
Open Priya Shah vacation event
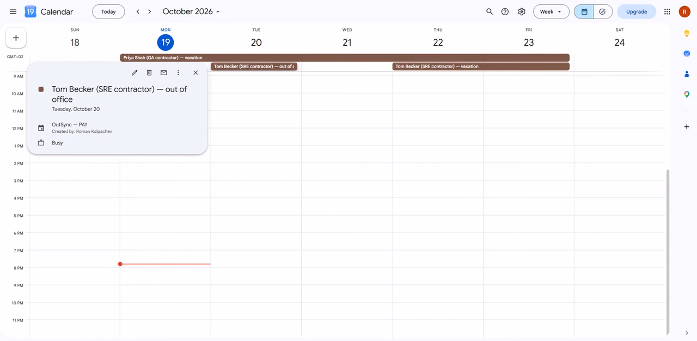345,58
